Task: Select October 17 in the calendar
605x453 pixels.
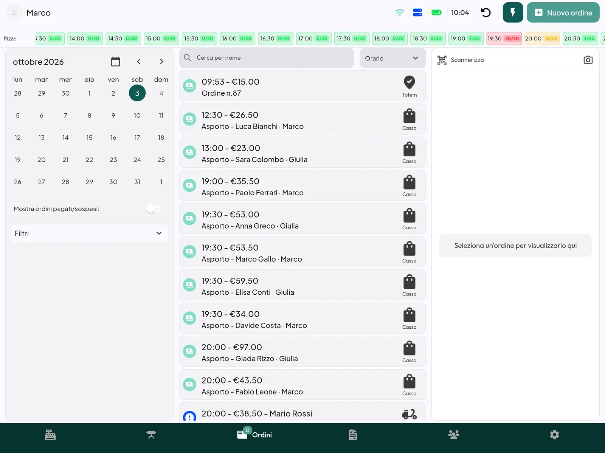Action: 137,138
